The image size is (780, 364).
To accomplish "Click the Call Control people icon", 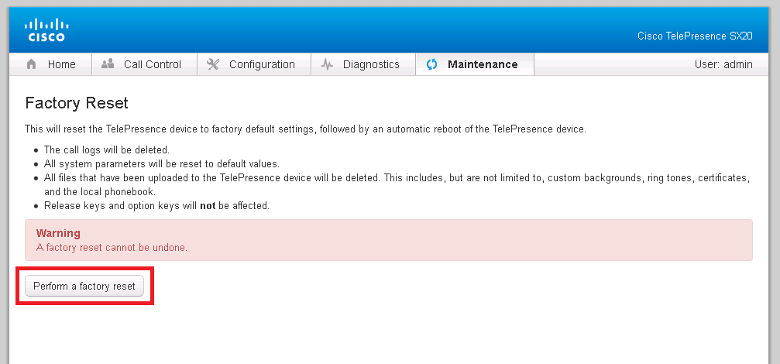I will point(108,64).
